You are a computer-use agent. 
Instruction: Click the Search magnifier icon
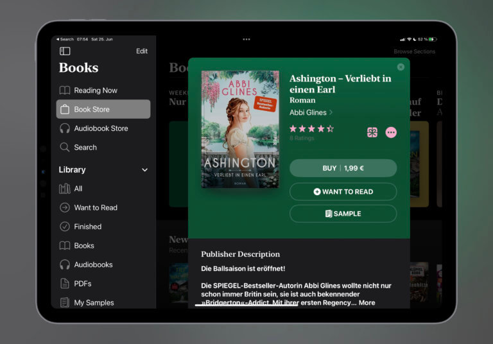(x=65, y=147)
